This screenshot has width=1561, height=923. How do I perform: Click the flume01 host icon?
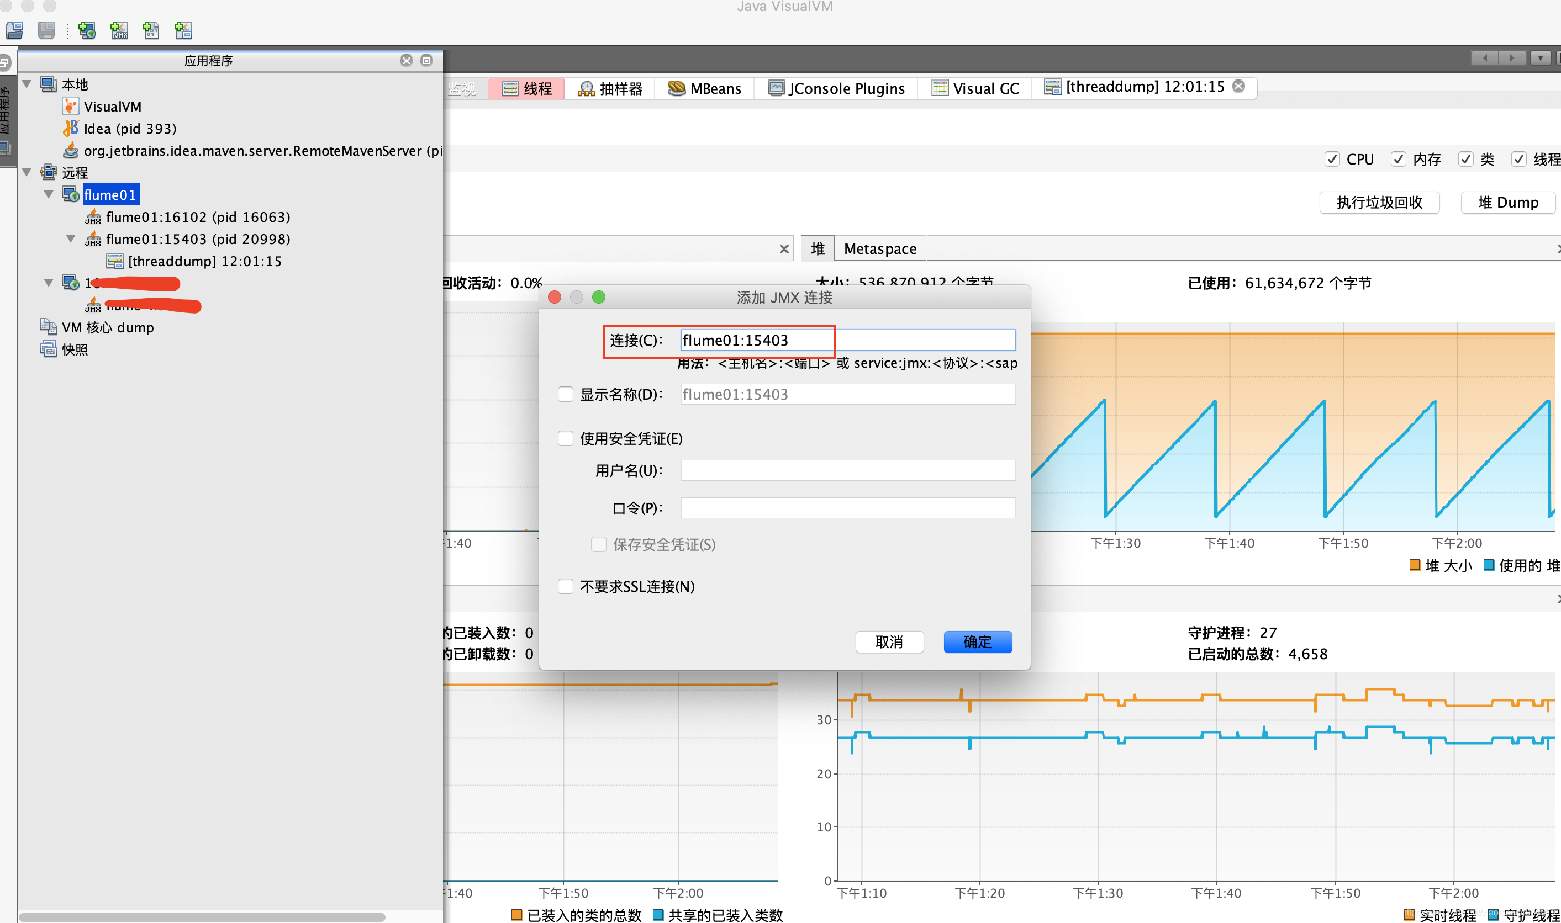point(70,194)
